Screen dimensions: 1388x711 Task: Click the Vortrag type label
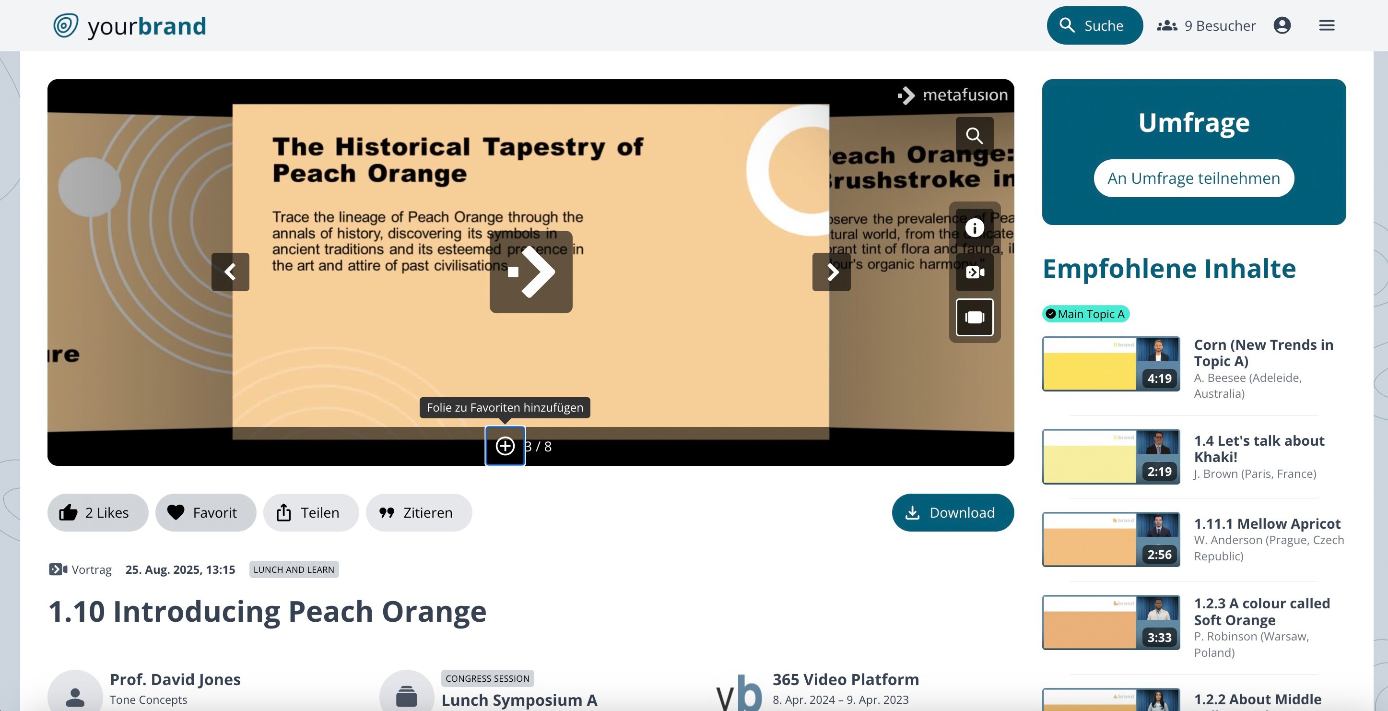click(80, 569)
